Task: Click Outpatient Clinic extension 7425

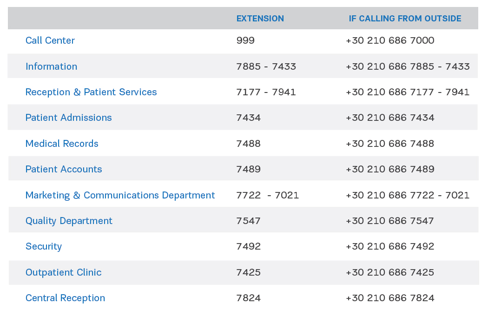Action: click(x=248, y=272)
